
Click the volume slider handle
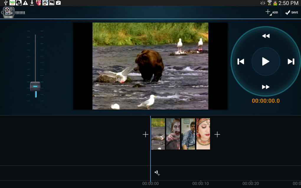pyautogui.click(x=35, y=86)
